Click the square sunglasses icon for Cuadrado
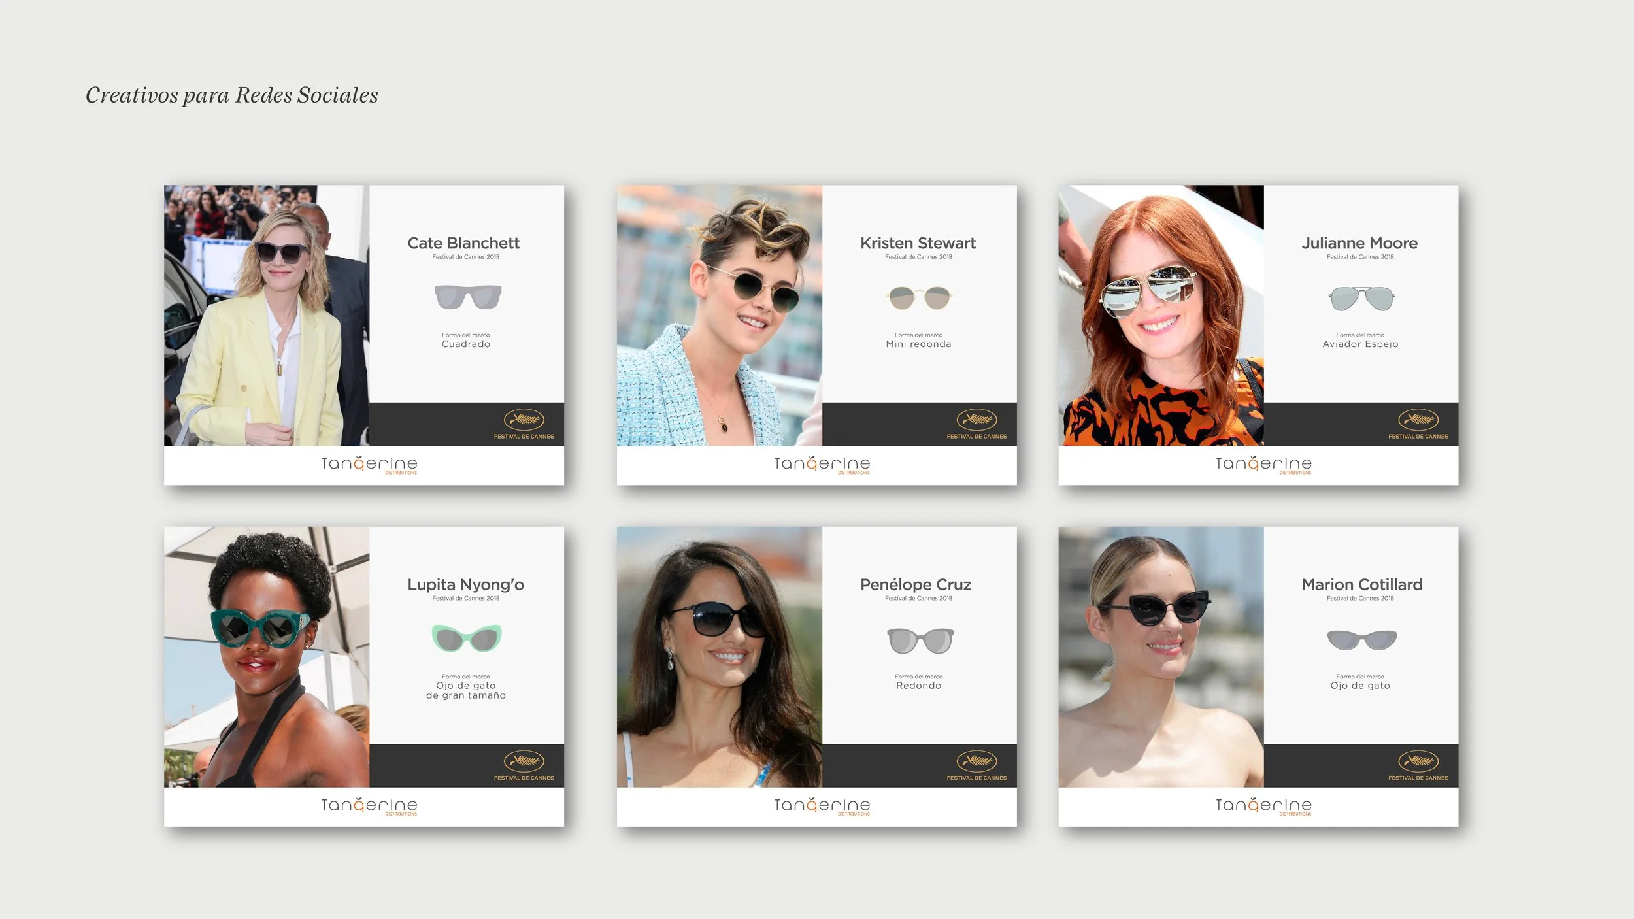The image size is (1634, 919). click(468, 297)
